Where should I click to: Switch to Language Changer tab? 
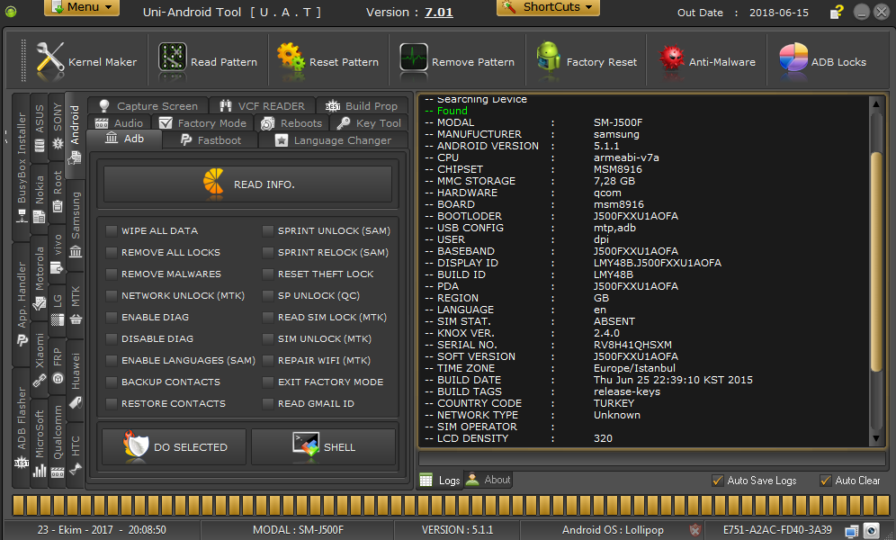(334, 140)
